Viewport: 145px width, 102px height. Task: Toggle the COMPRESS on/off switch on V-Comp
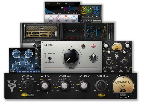click(x=130, y=56)
